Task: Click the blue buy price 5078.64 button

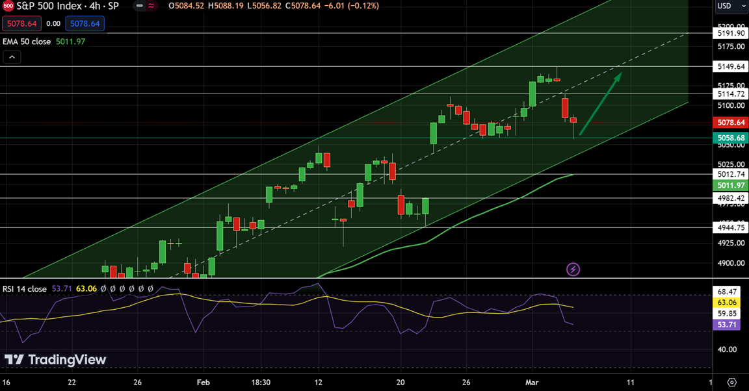Action: click(x=85, y=23)
